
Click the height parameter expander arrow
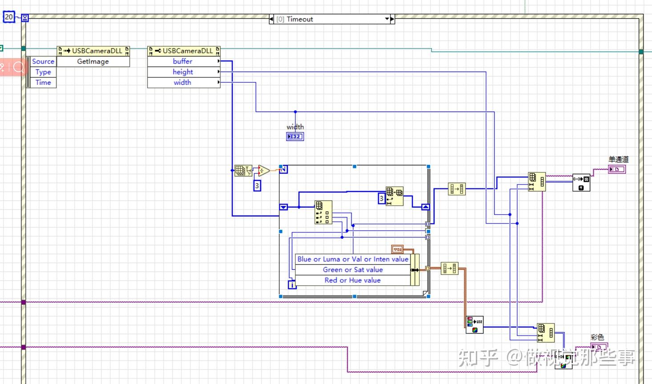[x=217, y=72]
